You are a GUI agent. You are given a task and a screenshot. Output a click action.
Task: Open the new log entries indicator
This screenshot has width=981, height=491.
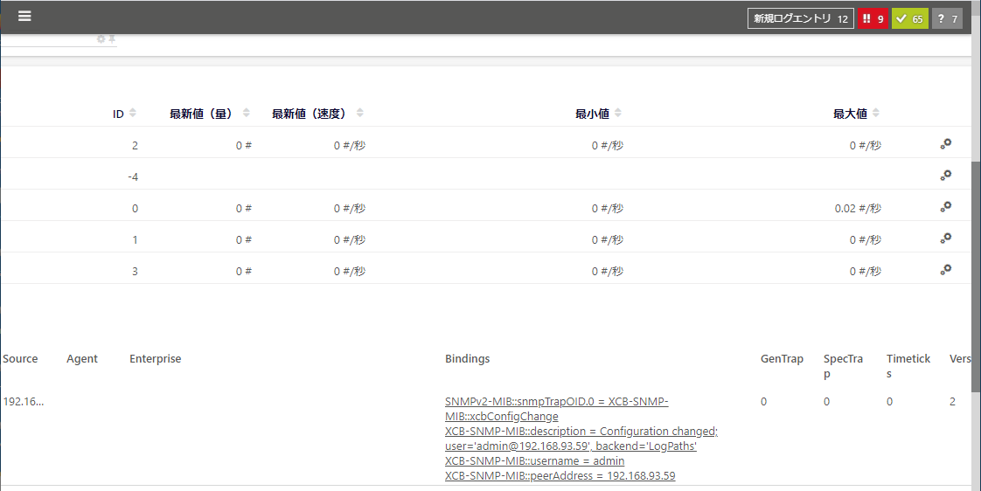tap(800, 18)
